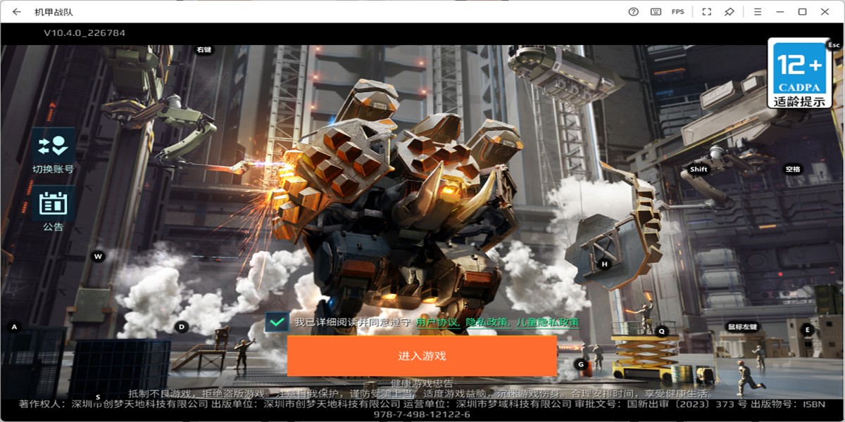Image resolution: width=845 pixels, height=422 pixels.
Task: Toggle the FPS display
Action: click(x=677, y=12)
